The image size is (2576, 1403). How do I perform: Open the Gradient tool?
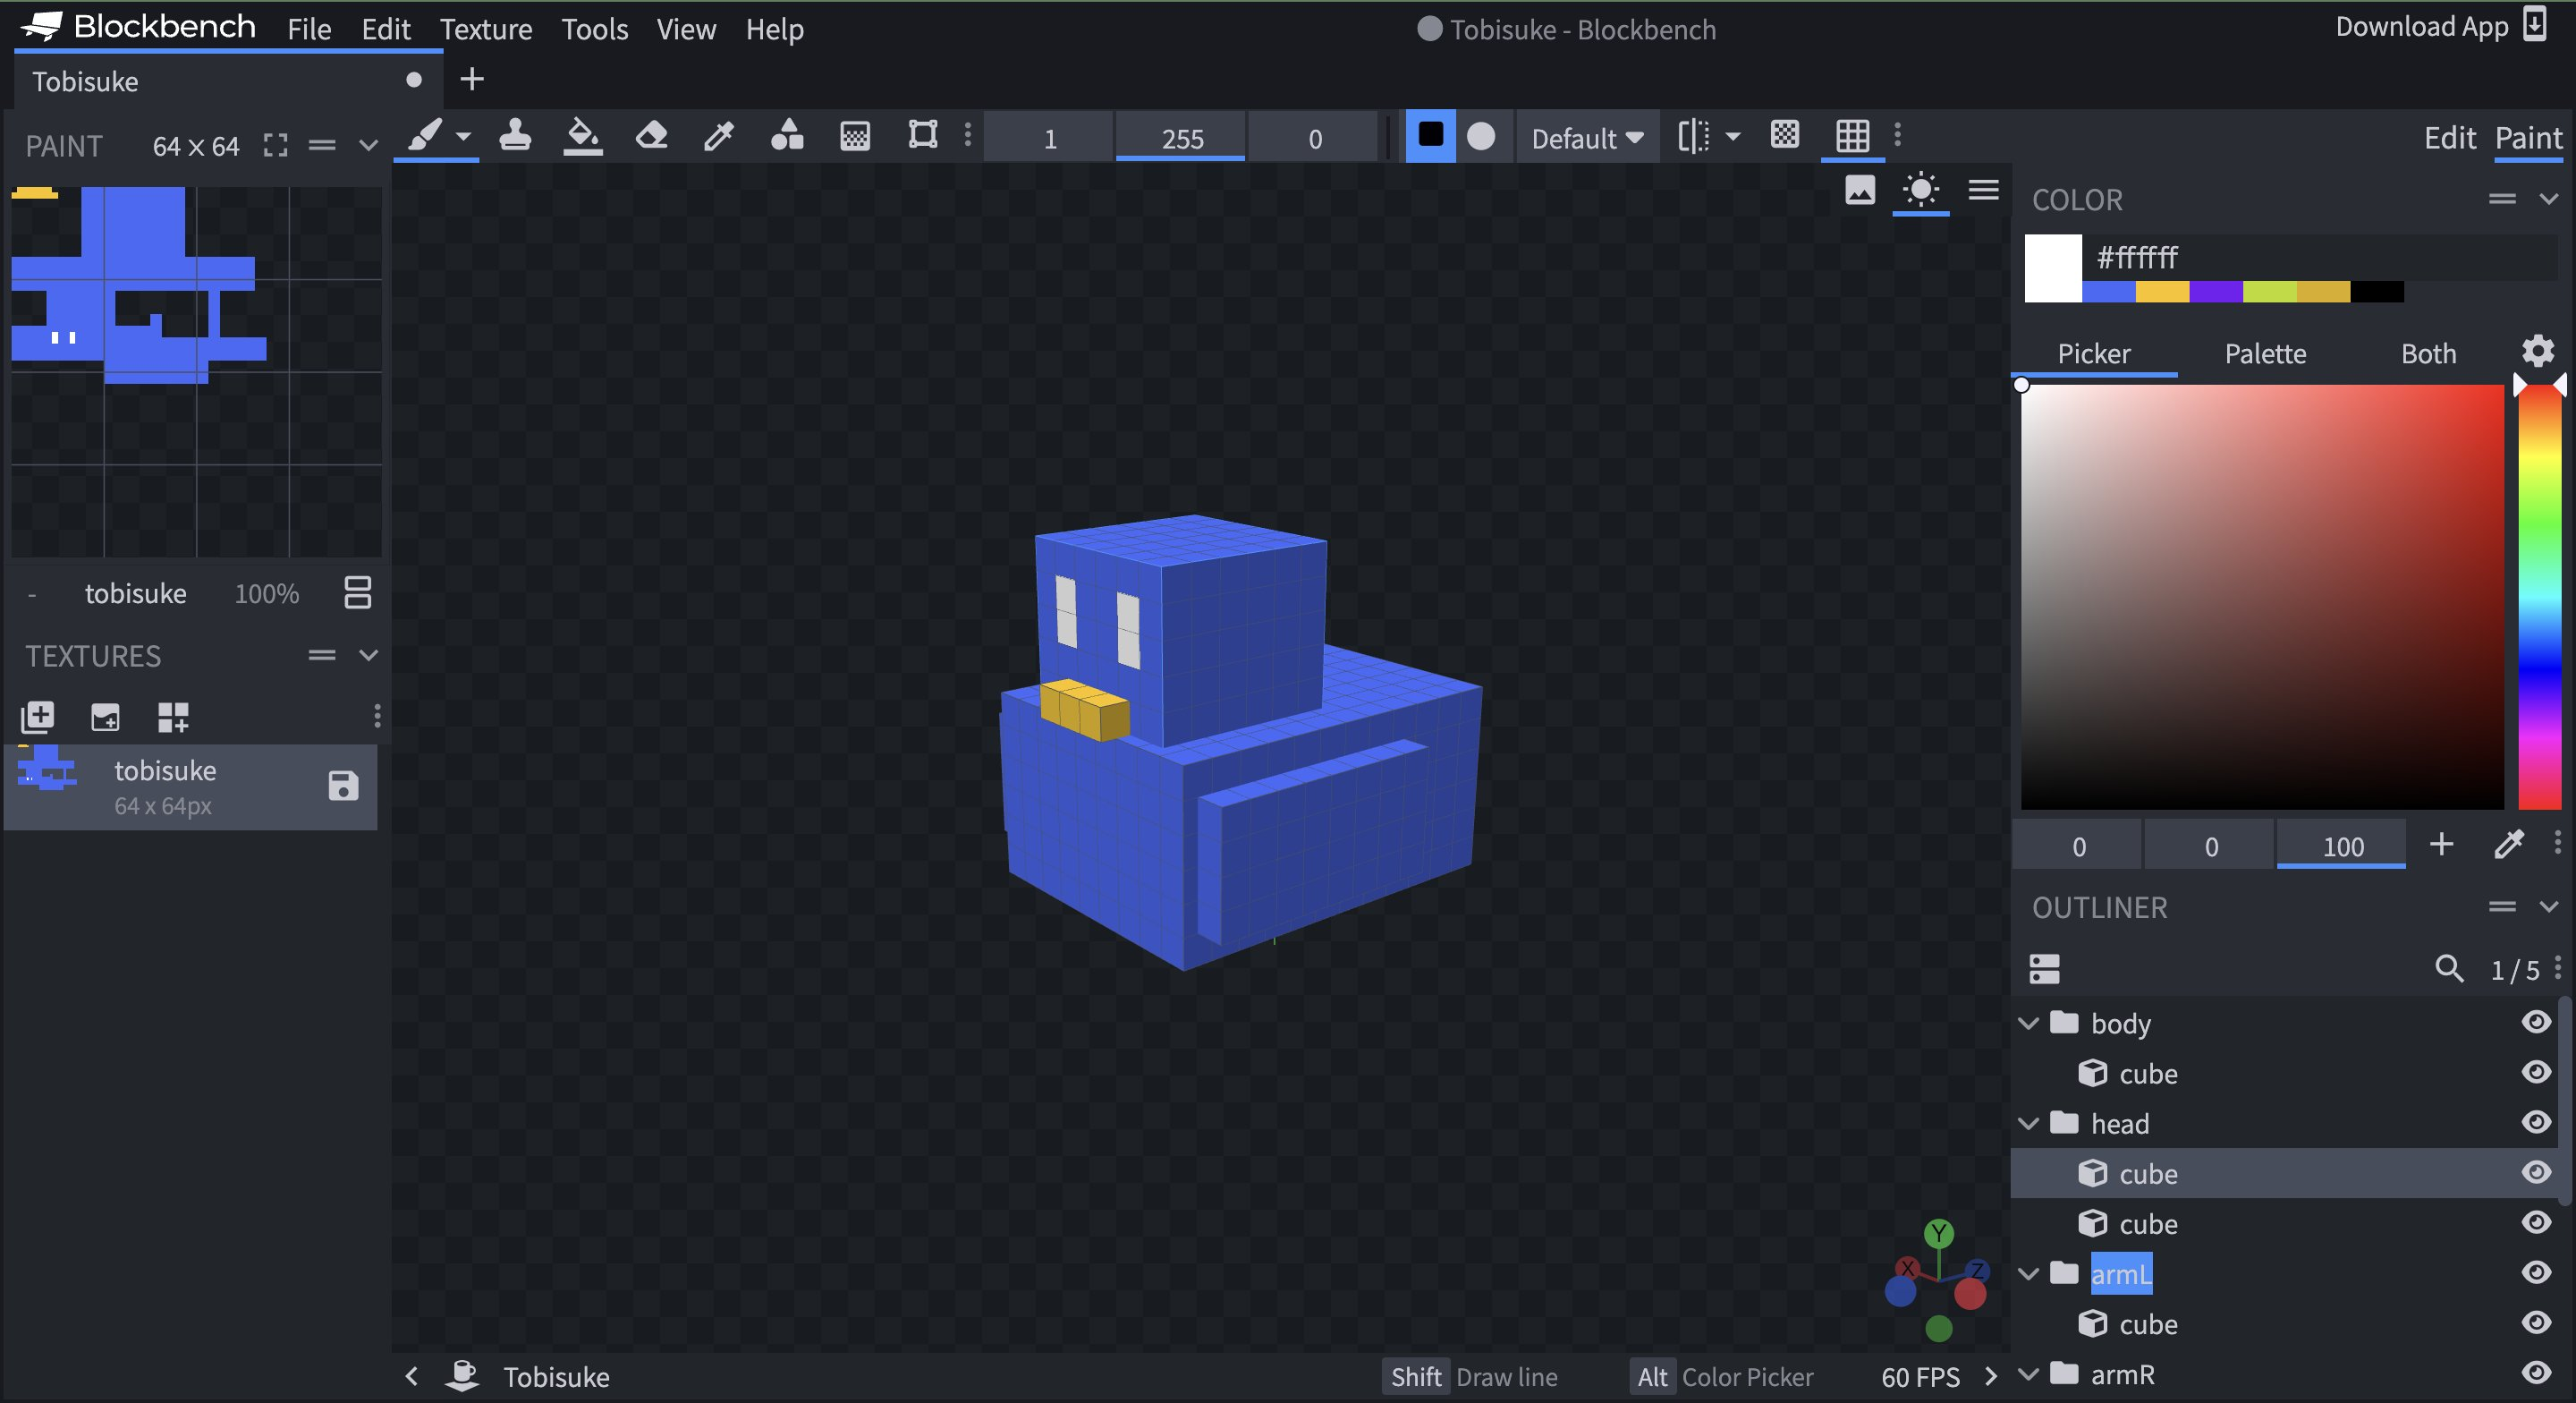pos(854,137)
